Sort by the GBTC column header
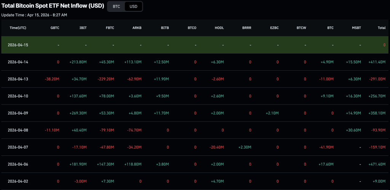The image size is (390, 190). [55, 28]
